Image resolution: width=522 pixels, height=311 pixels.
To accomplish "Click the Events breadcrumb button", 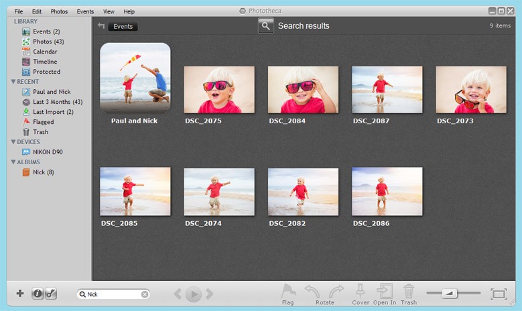I will click(123, 26).
